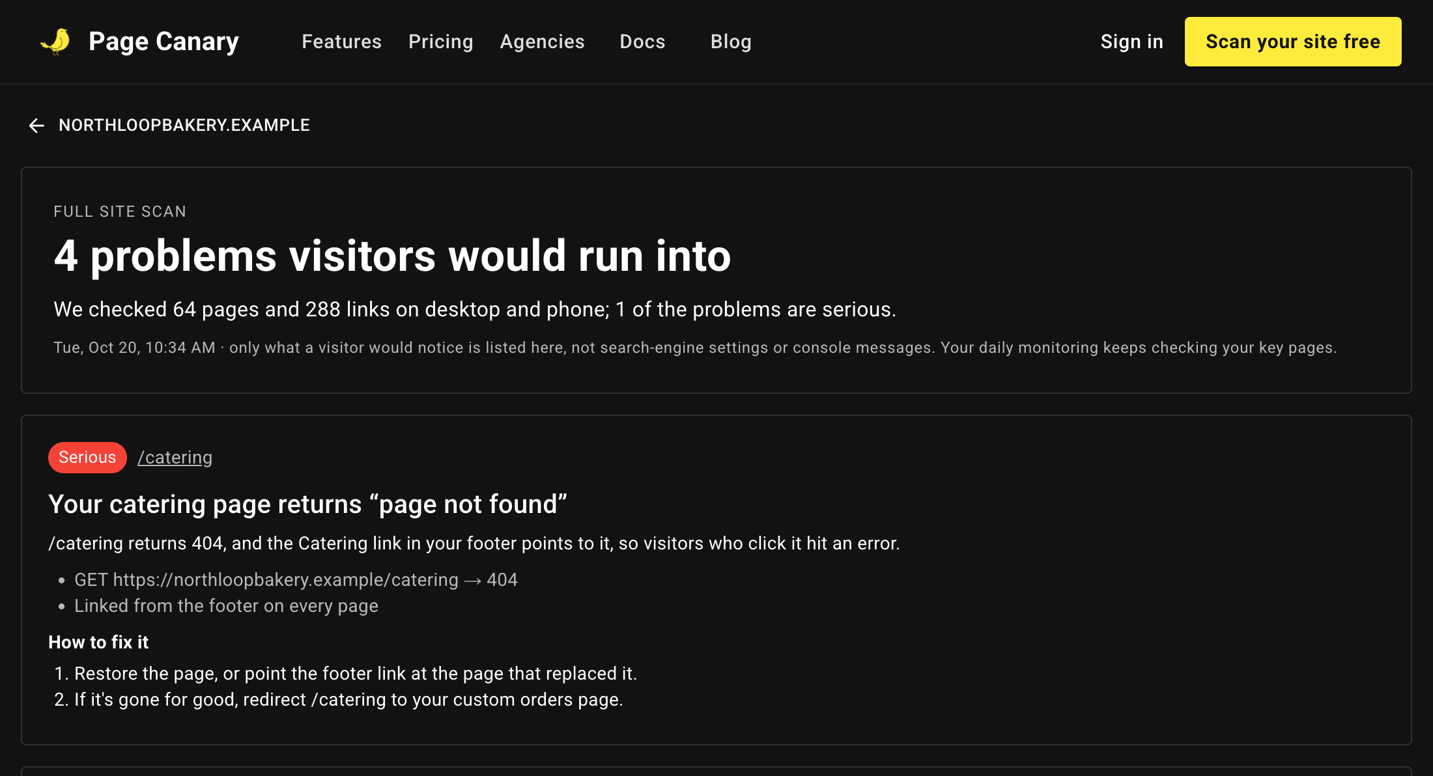Screen dimensions: 1433x776
Task: Click the Page Canary brand name
Action: [x=164, y=42]
